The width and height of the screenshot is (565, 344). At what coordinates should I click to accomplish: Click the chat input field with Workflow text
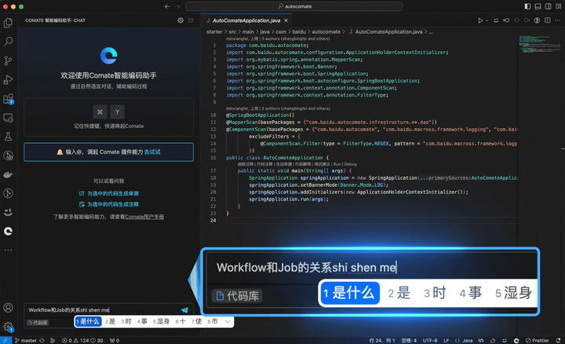(102, 310)
